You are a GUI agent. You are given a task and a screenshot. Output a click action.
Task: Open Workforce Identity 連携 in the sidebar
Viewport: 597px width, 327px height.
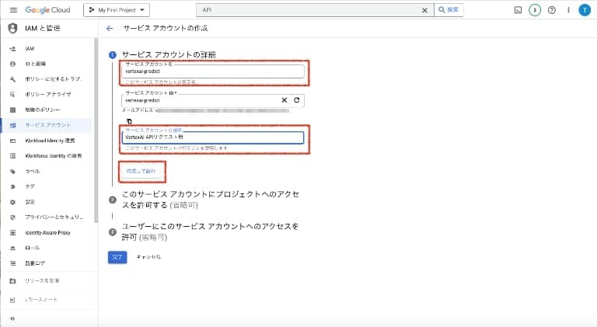tap(47, 156)
